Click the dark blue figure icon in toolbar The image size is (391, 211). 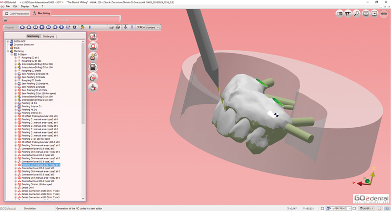click(x=126, y=27)
